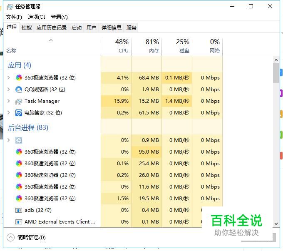Click the vertical scrollbar thumb
The image size is (283, 251).
click(x=276, y=73)
